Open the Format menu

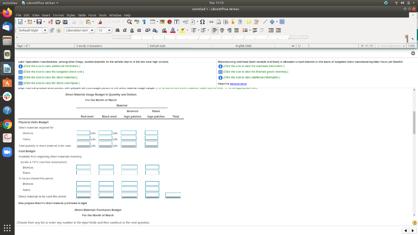tap(58, 15)
